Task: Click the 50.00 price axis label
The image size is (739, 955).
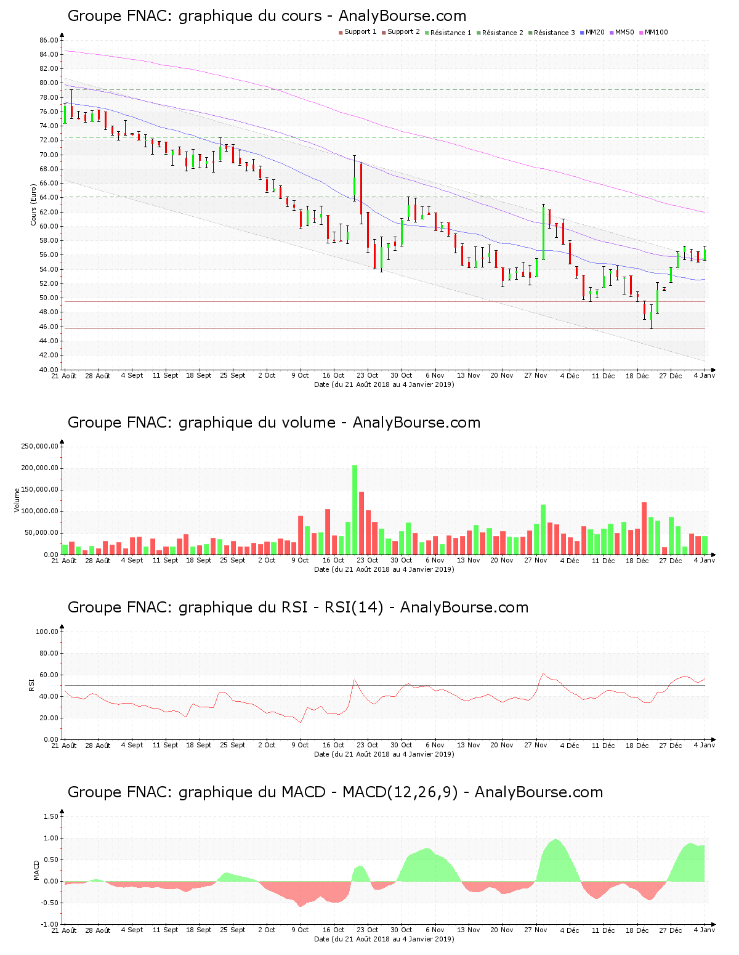Action: (x=49, y=298)
